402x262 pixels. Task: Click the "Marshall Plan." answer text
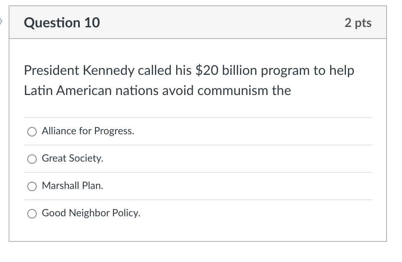(73, 186)
